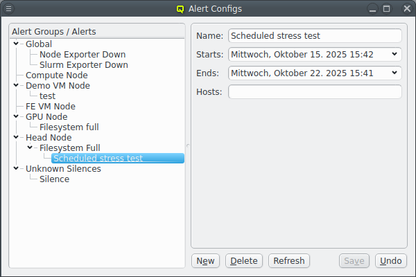Image resolution: width=416 pixels, height=277 pixels.
Task: Click the grayed-out Save button
Action: coord(354,261)
